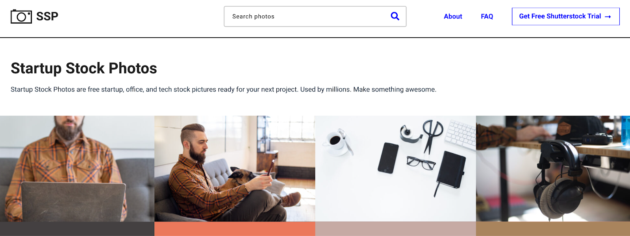Open the white desk flat-lay photo
630x236 pixels.
[395, 168]
